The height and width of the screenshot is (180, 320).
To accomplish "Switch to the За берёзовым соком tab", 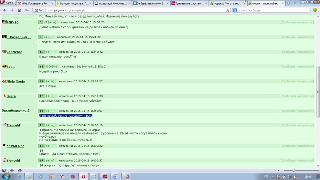I will click(151, 3).
